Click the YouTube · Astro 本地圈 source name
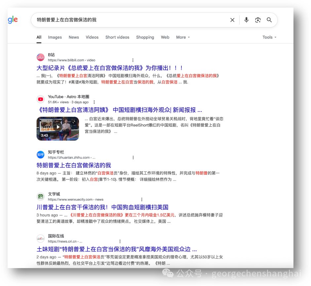This screenshot has height=286, width=311. [x=68, y=97]
